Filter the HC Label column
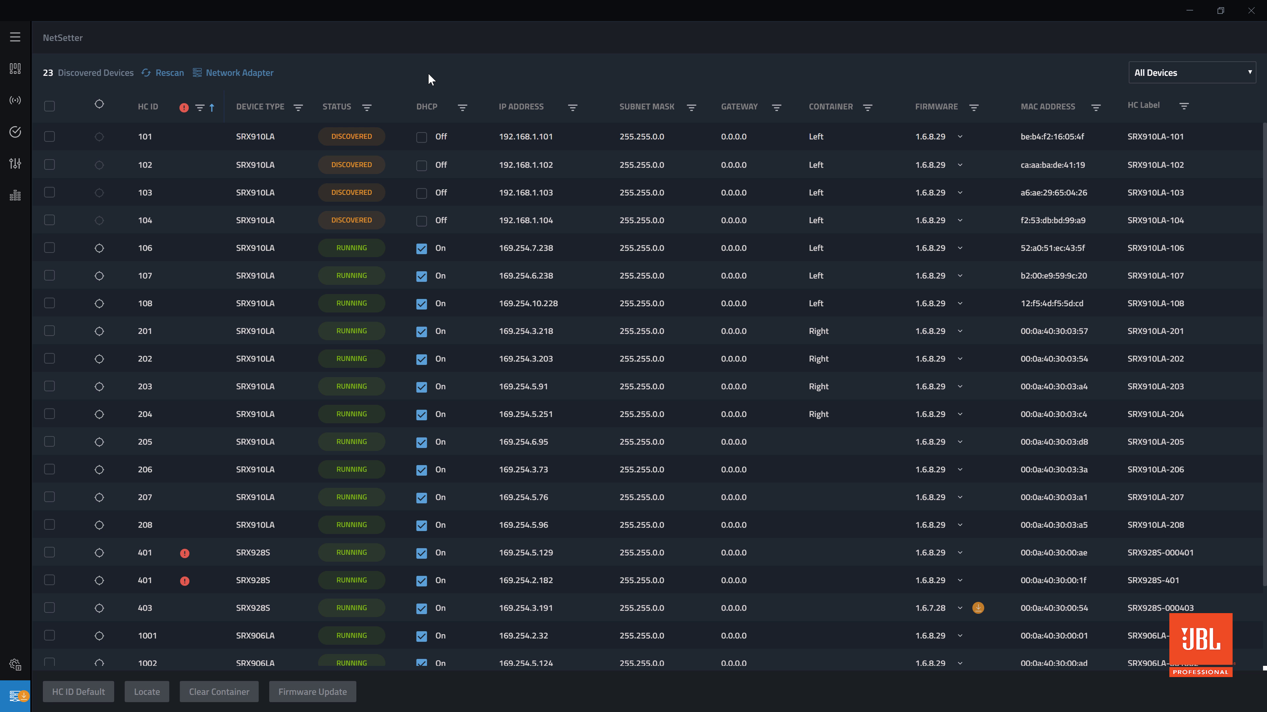The image size is (1267, 712). click(x=1184, y=106)
